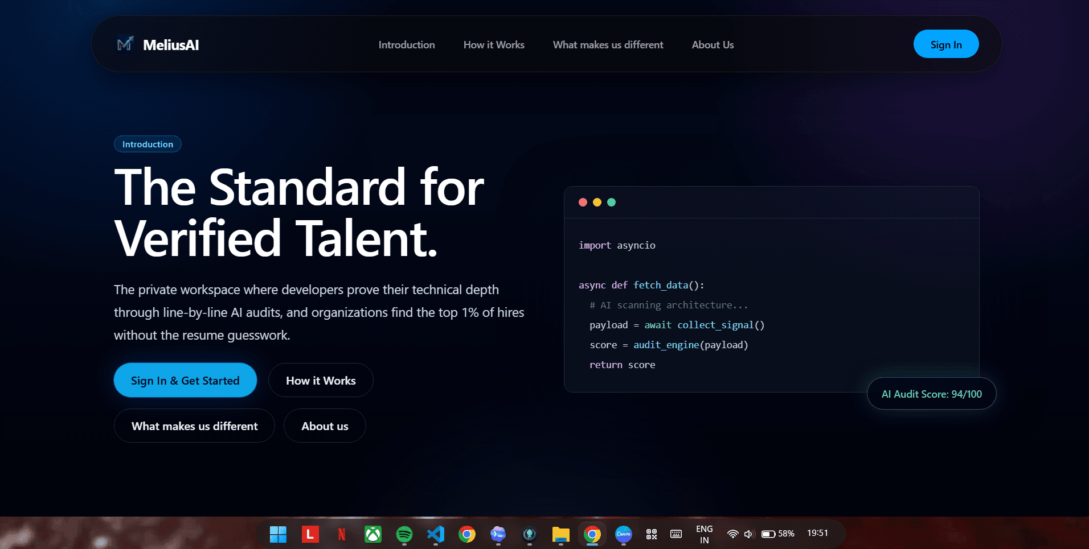
Task: Click the Sign In button
Action: (946, 44)
